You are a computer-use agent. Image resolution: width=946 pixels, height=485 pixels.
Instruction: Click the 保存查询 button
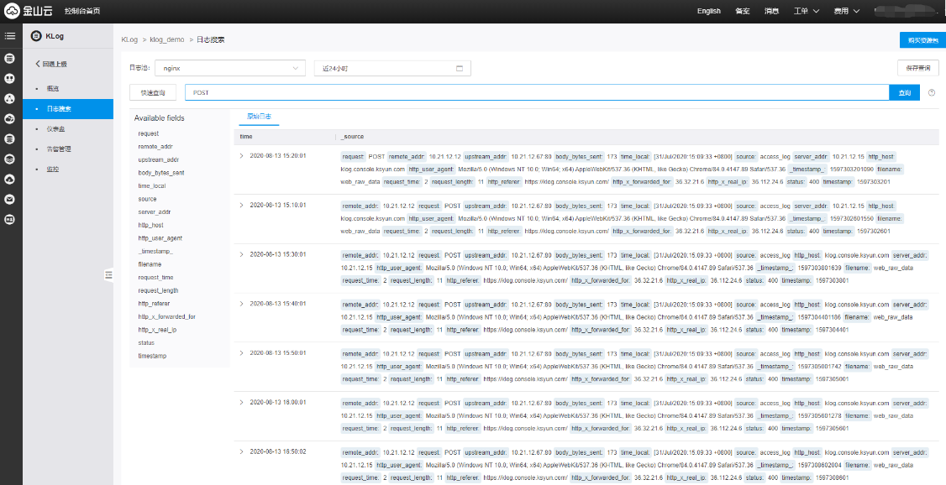pos(917,68)
